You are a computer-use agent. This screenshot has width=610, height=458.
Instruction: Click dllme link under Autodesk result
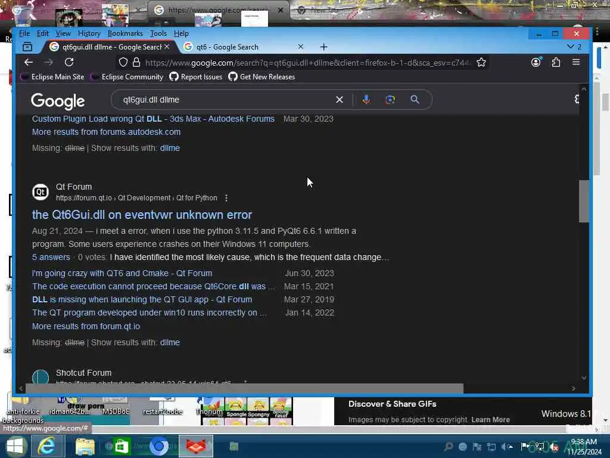170,148
